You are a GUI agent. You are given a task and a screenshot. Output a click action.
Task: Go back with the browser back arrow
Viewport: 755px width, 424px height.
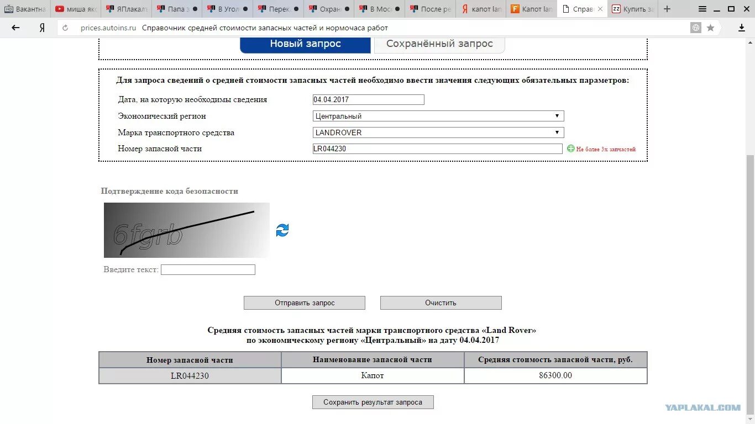tap(15, 28)
